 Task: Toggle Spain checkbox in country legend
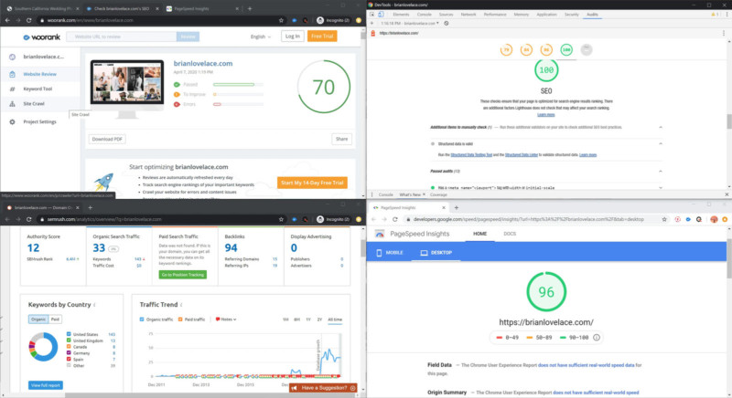(x=69, y=359)
